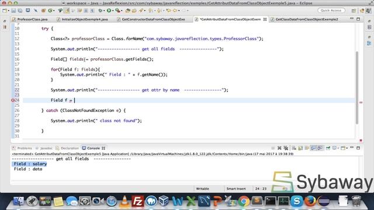Click the Open Task icon in toolbar
This screenshot has width=374, height=210.
tap(134, 10)
